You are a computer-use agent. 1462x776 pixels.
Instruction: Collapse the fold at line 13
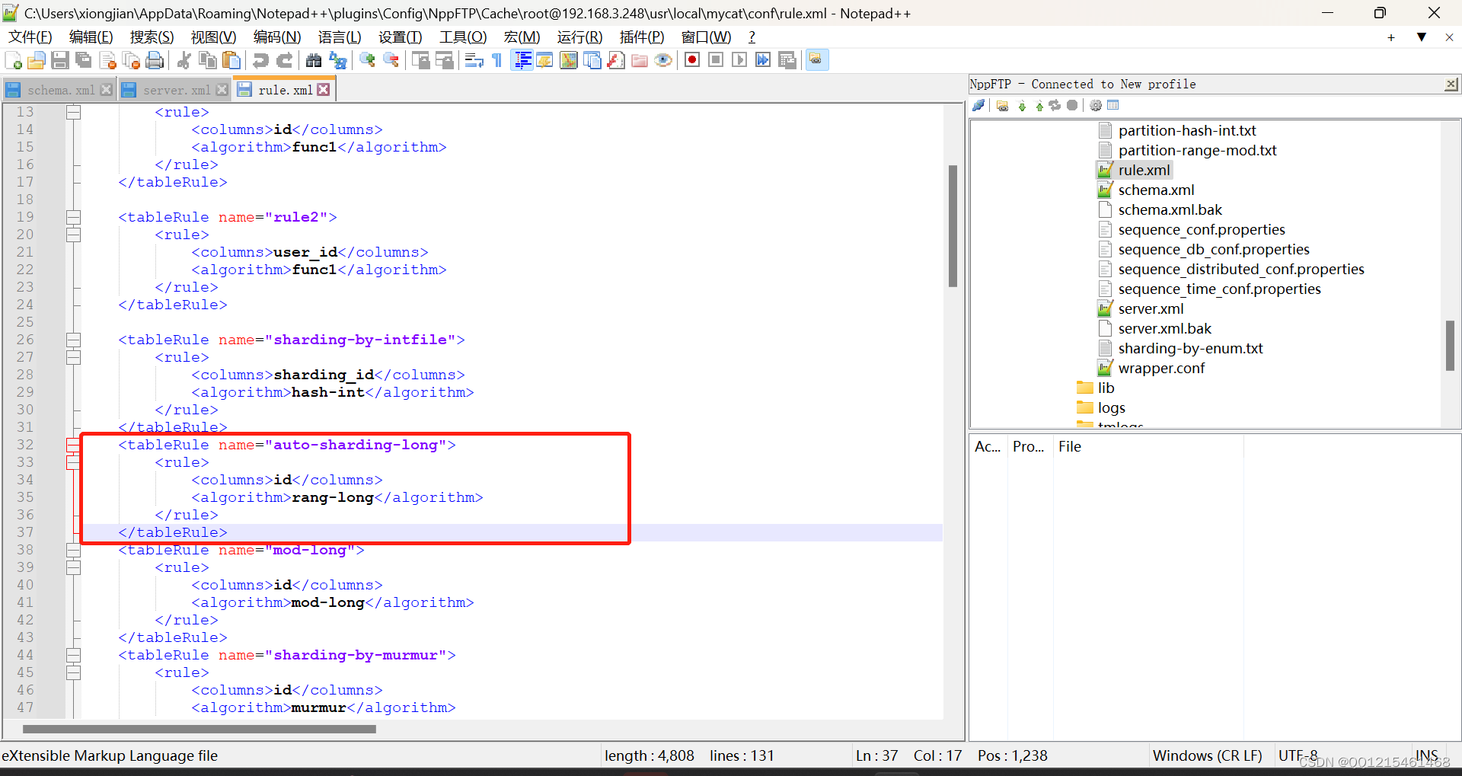73,112
